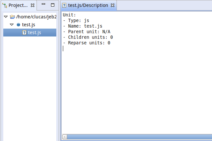The width and height of the screenshot is (212, 141).
Task: Maximize the Project panel
Action: click(53, 5)
